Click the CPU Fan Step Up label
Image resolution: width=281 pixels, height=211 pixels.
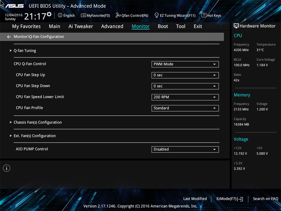click(x=30, y=75)
